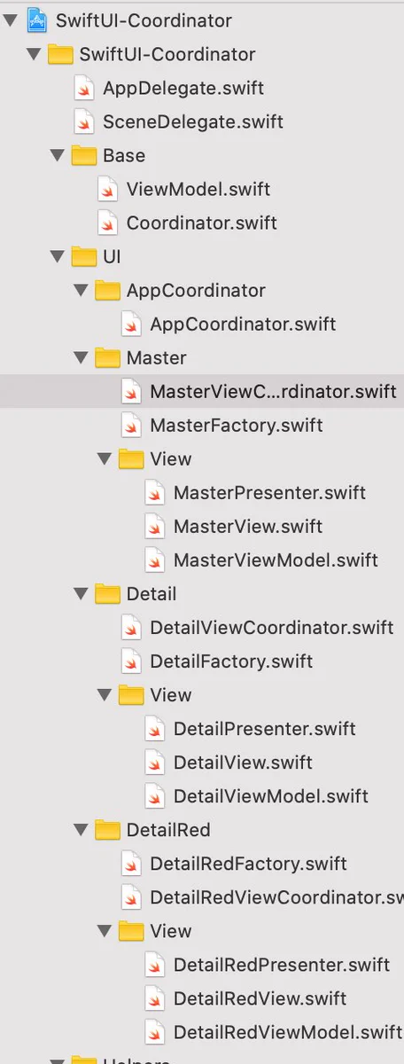Click the folder icon of the Base group
Image resolution: width=404 pixels, height=1064 pixels.
coord(83,155)
